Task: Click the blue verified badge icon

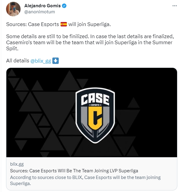Action: [x=64, y=6]
